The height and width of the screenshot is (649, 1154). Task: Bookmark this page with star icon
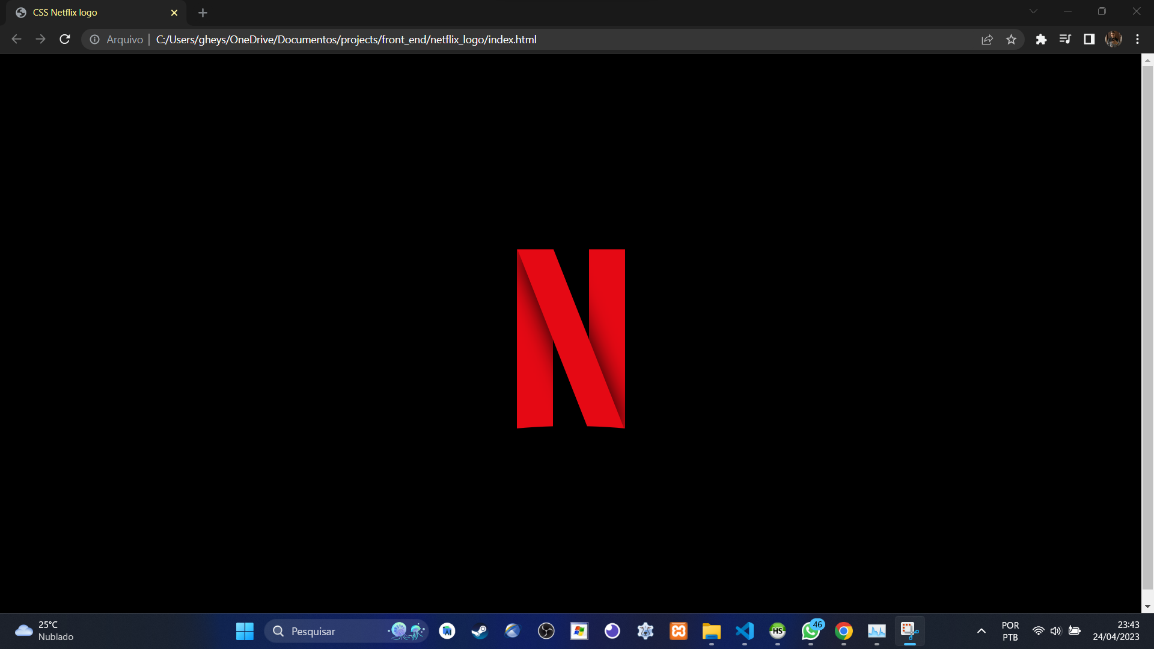click(1011, 40)
